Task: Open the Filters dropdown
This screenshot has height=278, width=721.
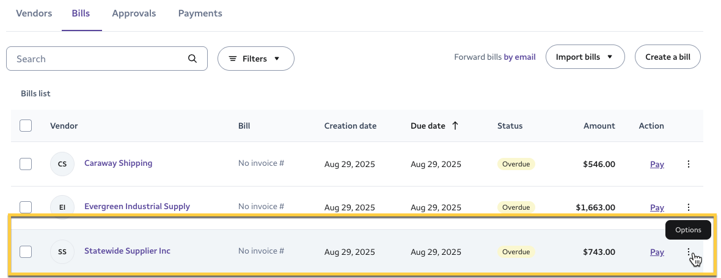Action: 255,59
